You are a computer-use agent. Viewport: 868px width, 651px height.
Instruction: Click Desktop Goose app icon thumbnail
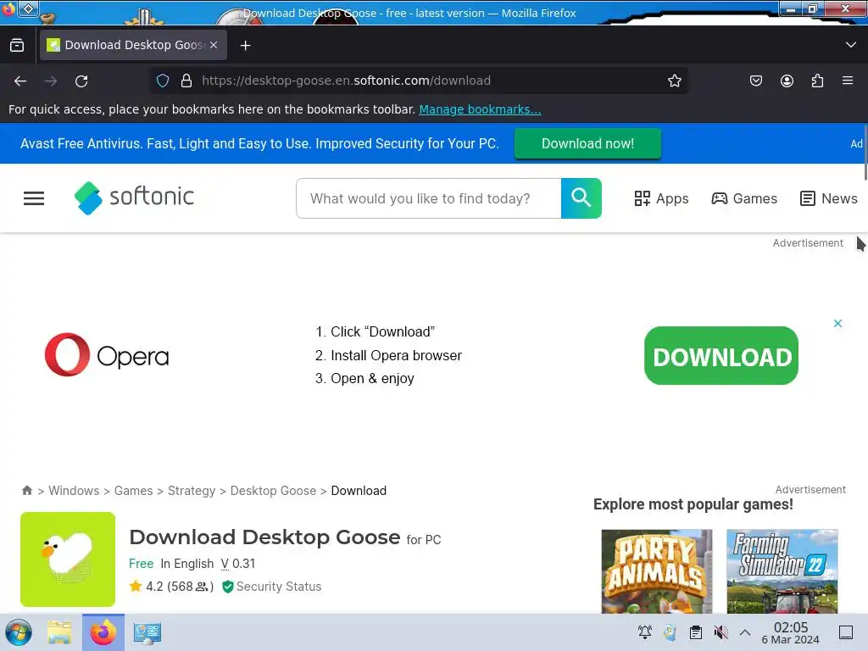pyautogui.click(x=68, y=559)
